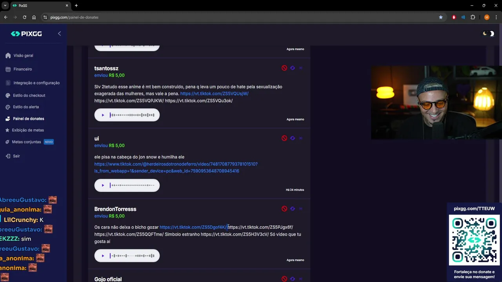This screenshot has width=502, height=282.
Task: Reload the page in browser
Action: (24, 17)
